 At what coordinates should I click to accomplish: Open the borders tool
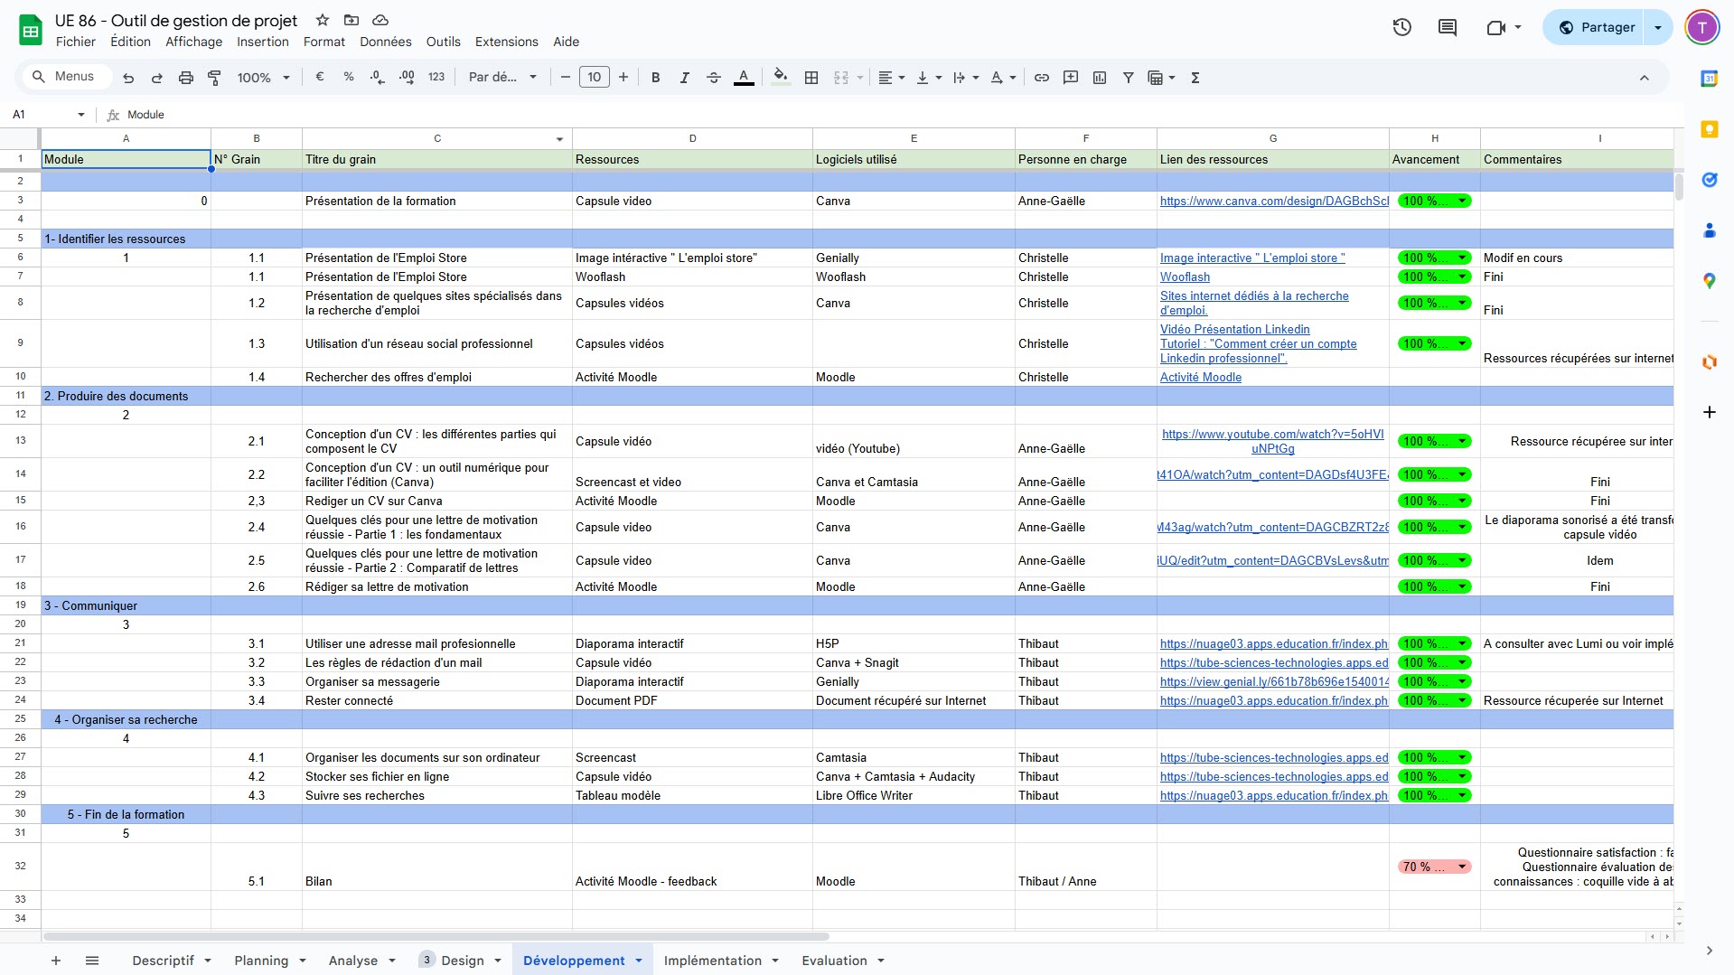click(x=811, y=78)
